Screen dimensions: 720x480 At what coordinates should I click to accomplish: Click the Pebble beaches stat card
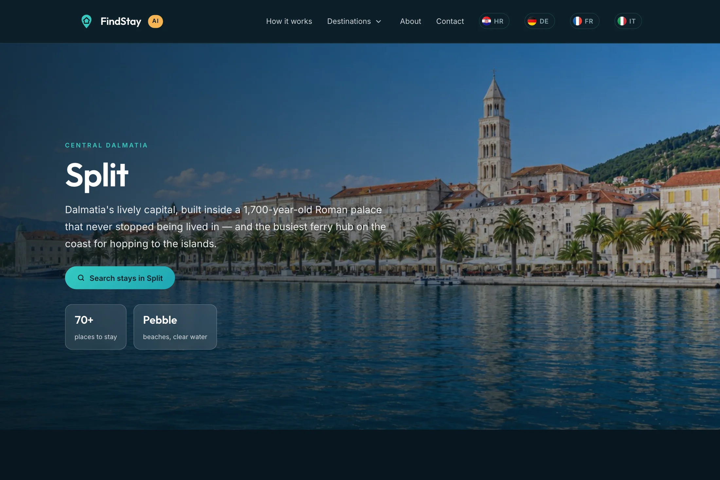(175, 327)
